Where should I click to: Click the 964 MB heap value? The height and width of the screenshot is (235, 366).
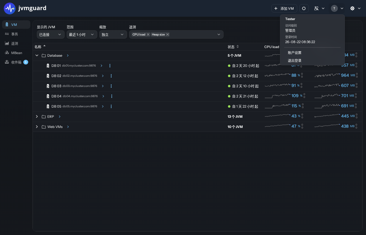[x=348, y=75]
